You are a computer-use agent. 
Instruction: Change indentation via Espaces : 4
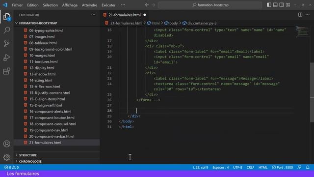point(221,167)
